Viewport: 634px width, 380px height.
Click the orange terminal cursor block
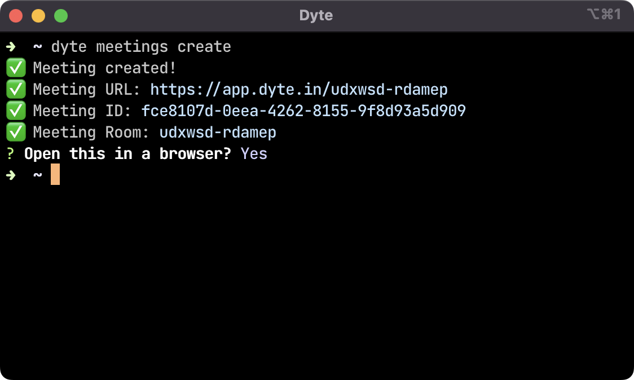[x=55, y=174]
